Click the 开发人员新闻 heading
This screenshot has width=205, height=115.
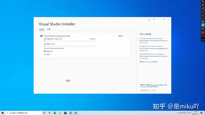145,34
